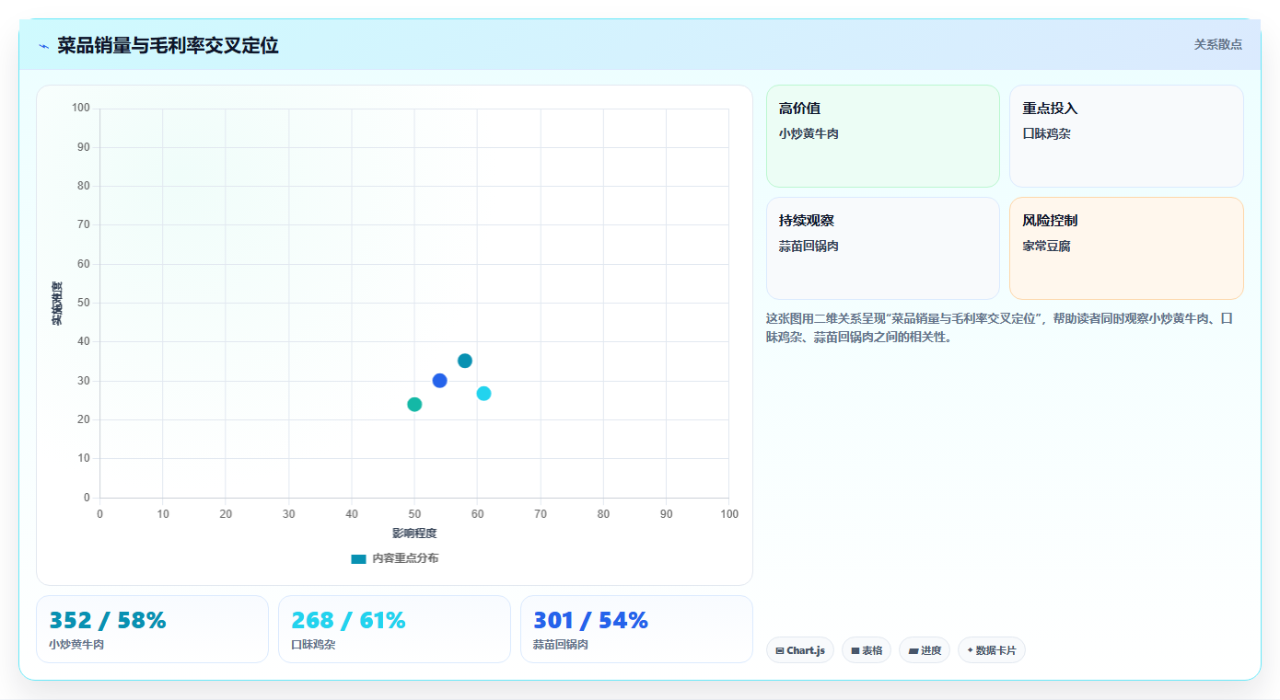Click the 影响程度 x-axis label

414,534
